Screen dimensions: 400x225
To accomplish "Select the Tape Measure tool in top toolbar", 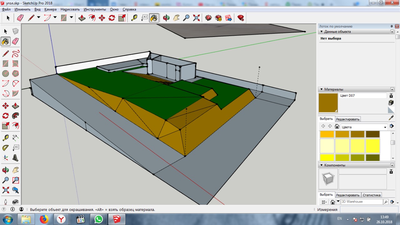I will coord(134,18).
